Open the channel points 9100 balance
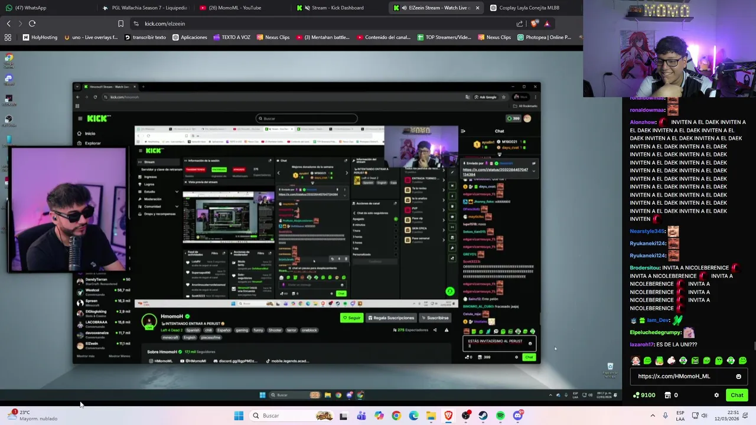 tap(644, 395)
